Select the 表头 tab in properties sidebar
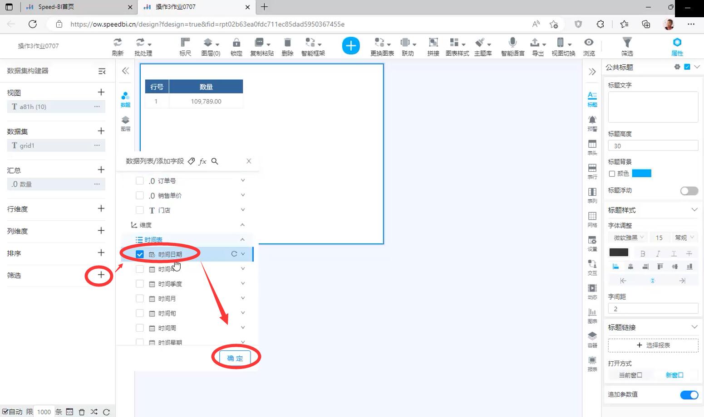This screenshot has height=417, width=704. click(592, 147)
